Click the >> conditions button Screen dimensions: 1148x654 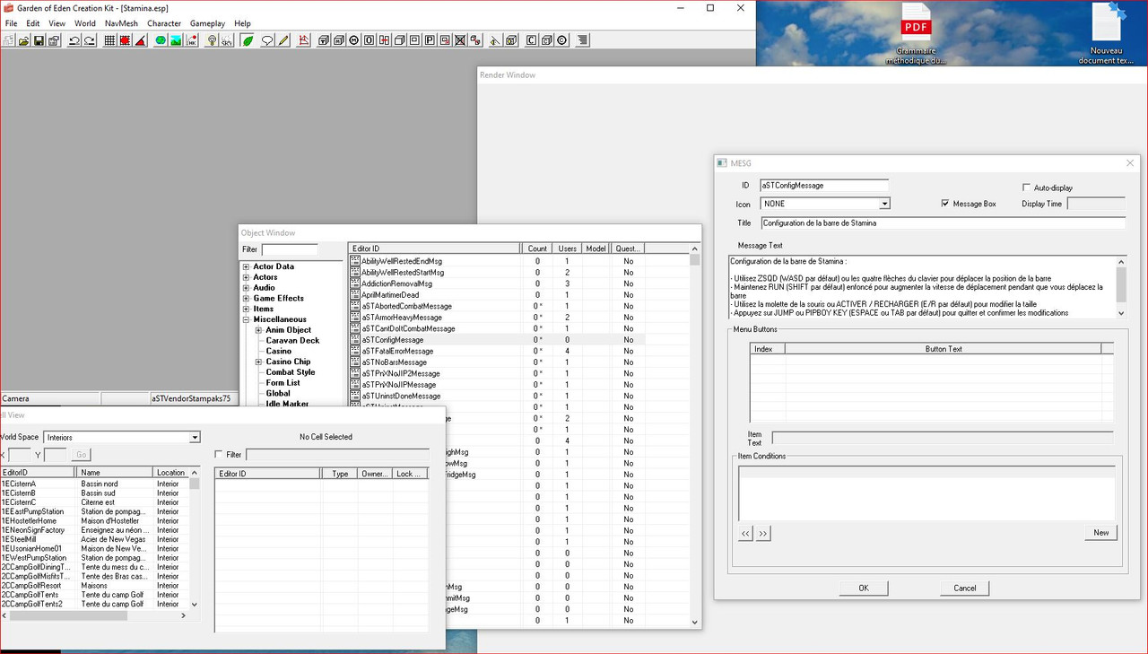[763, 534]
